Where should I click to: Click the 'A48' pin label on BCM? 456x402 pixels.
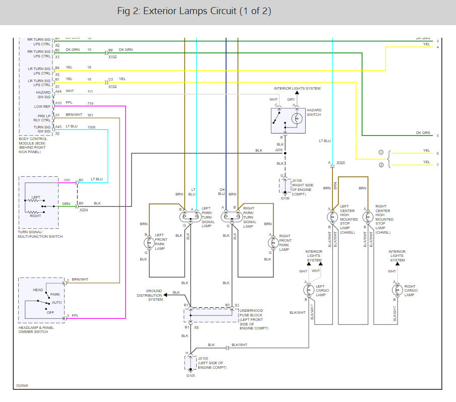(59, 92)
